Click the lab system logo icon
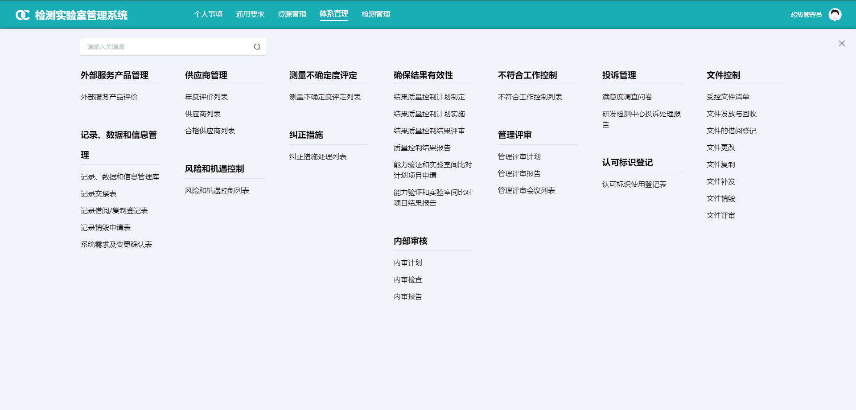Image resolution: width=856 pixels, height=410 pixels. 22,15
